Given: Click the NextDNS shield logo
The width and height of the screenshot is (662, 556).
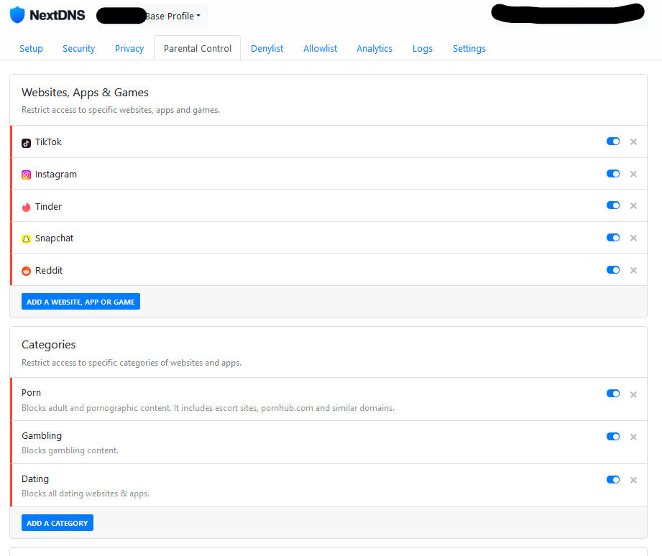Looking at the screenshot, I should (17, 15).
